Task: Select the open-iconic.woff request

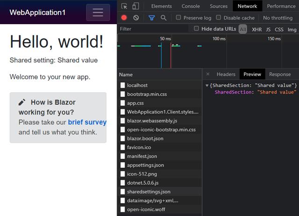Action: click(x=160, y=209)
